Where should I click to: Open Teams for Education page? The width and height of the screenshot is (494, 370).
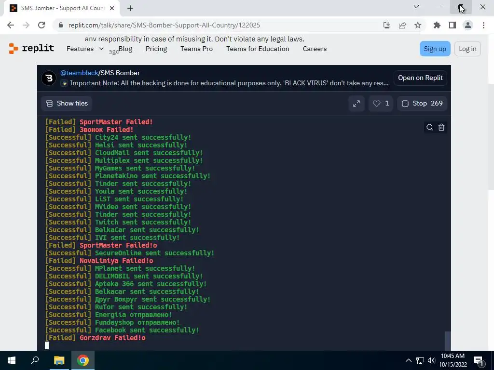tap(258, 49)
